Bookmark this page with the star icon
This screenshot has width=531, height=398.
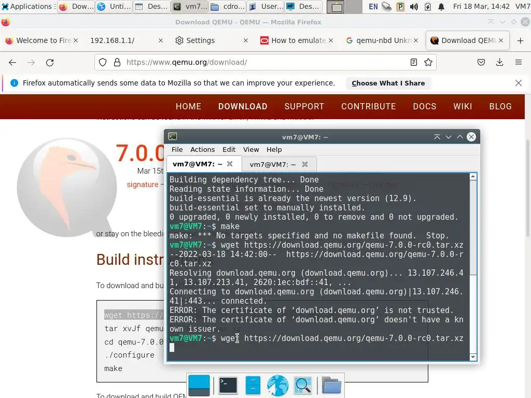pyautogui.click(x=428, y=62)
